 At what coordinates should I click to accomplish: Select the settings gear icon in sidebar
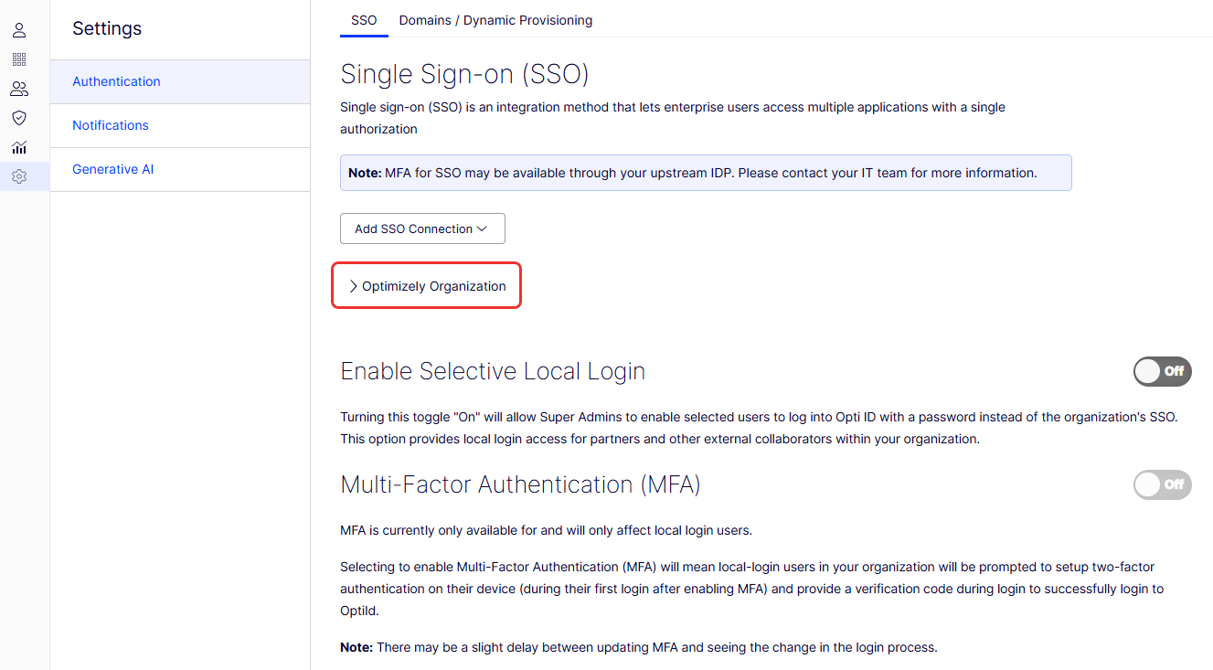19,176
